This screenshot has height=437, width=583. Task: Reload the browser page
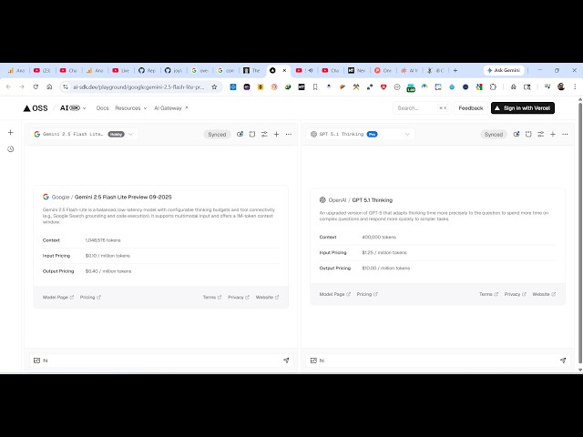tap(36, 87)
